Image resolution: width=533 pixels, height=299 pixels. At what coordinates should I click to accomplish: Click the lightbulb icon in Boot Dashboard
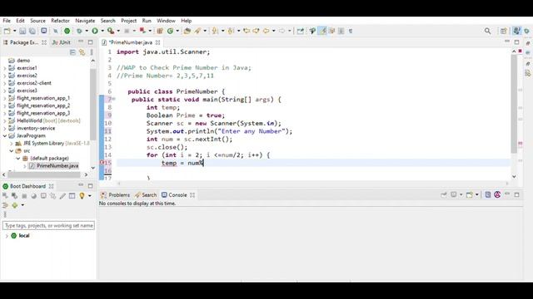tap(82, 196)
